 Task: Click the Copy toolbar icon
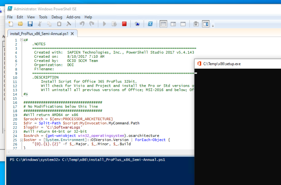[50, 24]
